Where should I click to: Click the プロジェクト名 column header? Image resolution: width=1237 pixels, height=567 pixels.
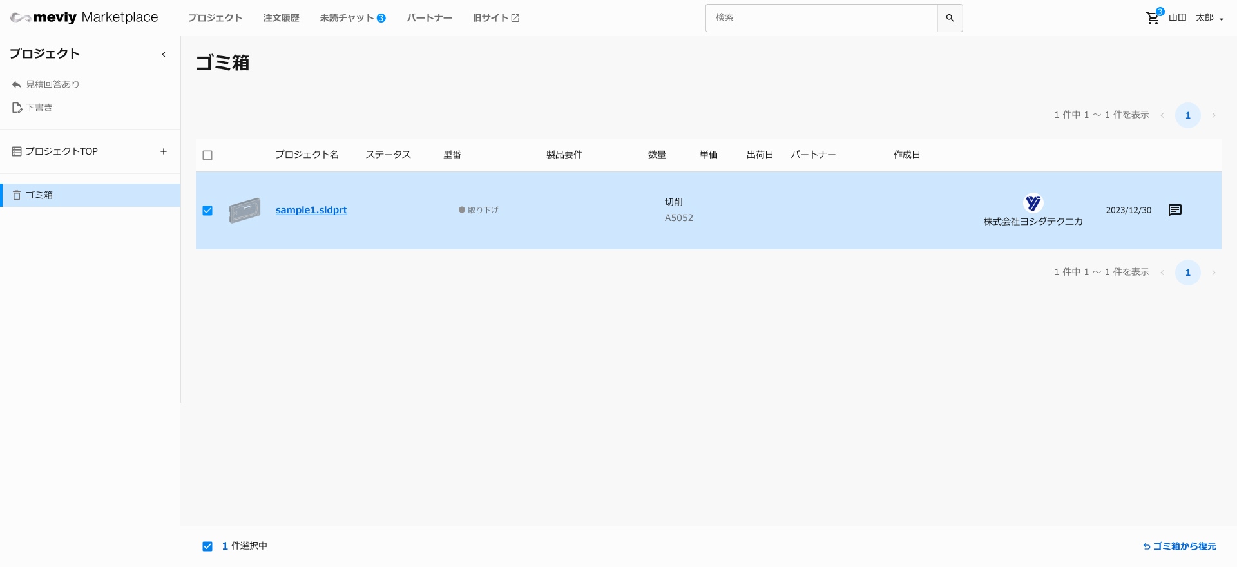pos(307,155)
